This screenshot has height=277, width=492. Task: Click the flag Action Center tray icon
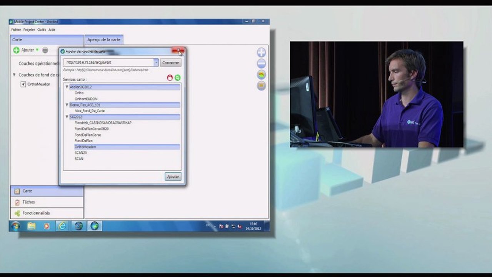click(221, 226)
